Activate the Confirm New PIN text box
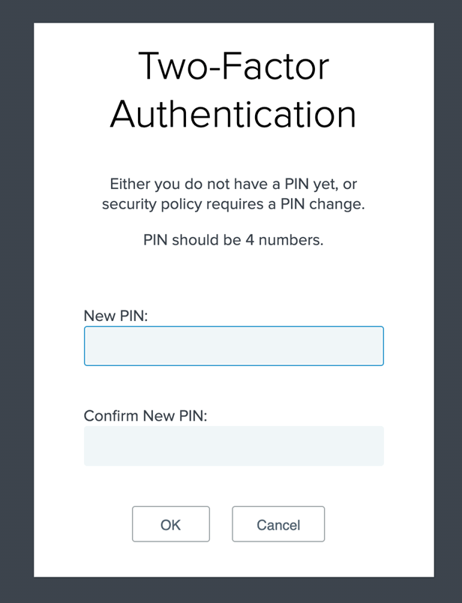462x603 pixels. (x=233, y=445)
